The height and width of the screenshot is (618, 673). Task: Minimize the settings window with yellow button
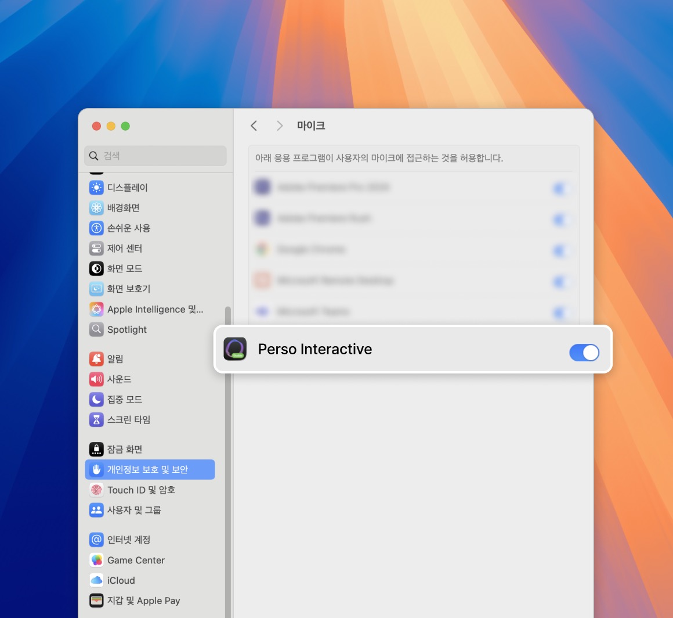point(111,126)
